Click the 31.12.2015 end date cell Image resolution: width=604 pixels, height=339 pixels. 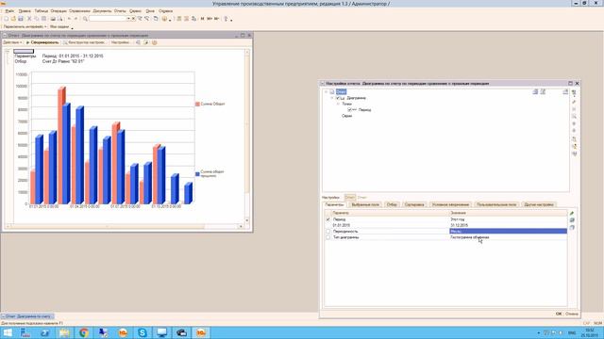508,225
